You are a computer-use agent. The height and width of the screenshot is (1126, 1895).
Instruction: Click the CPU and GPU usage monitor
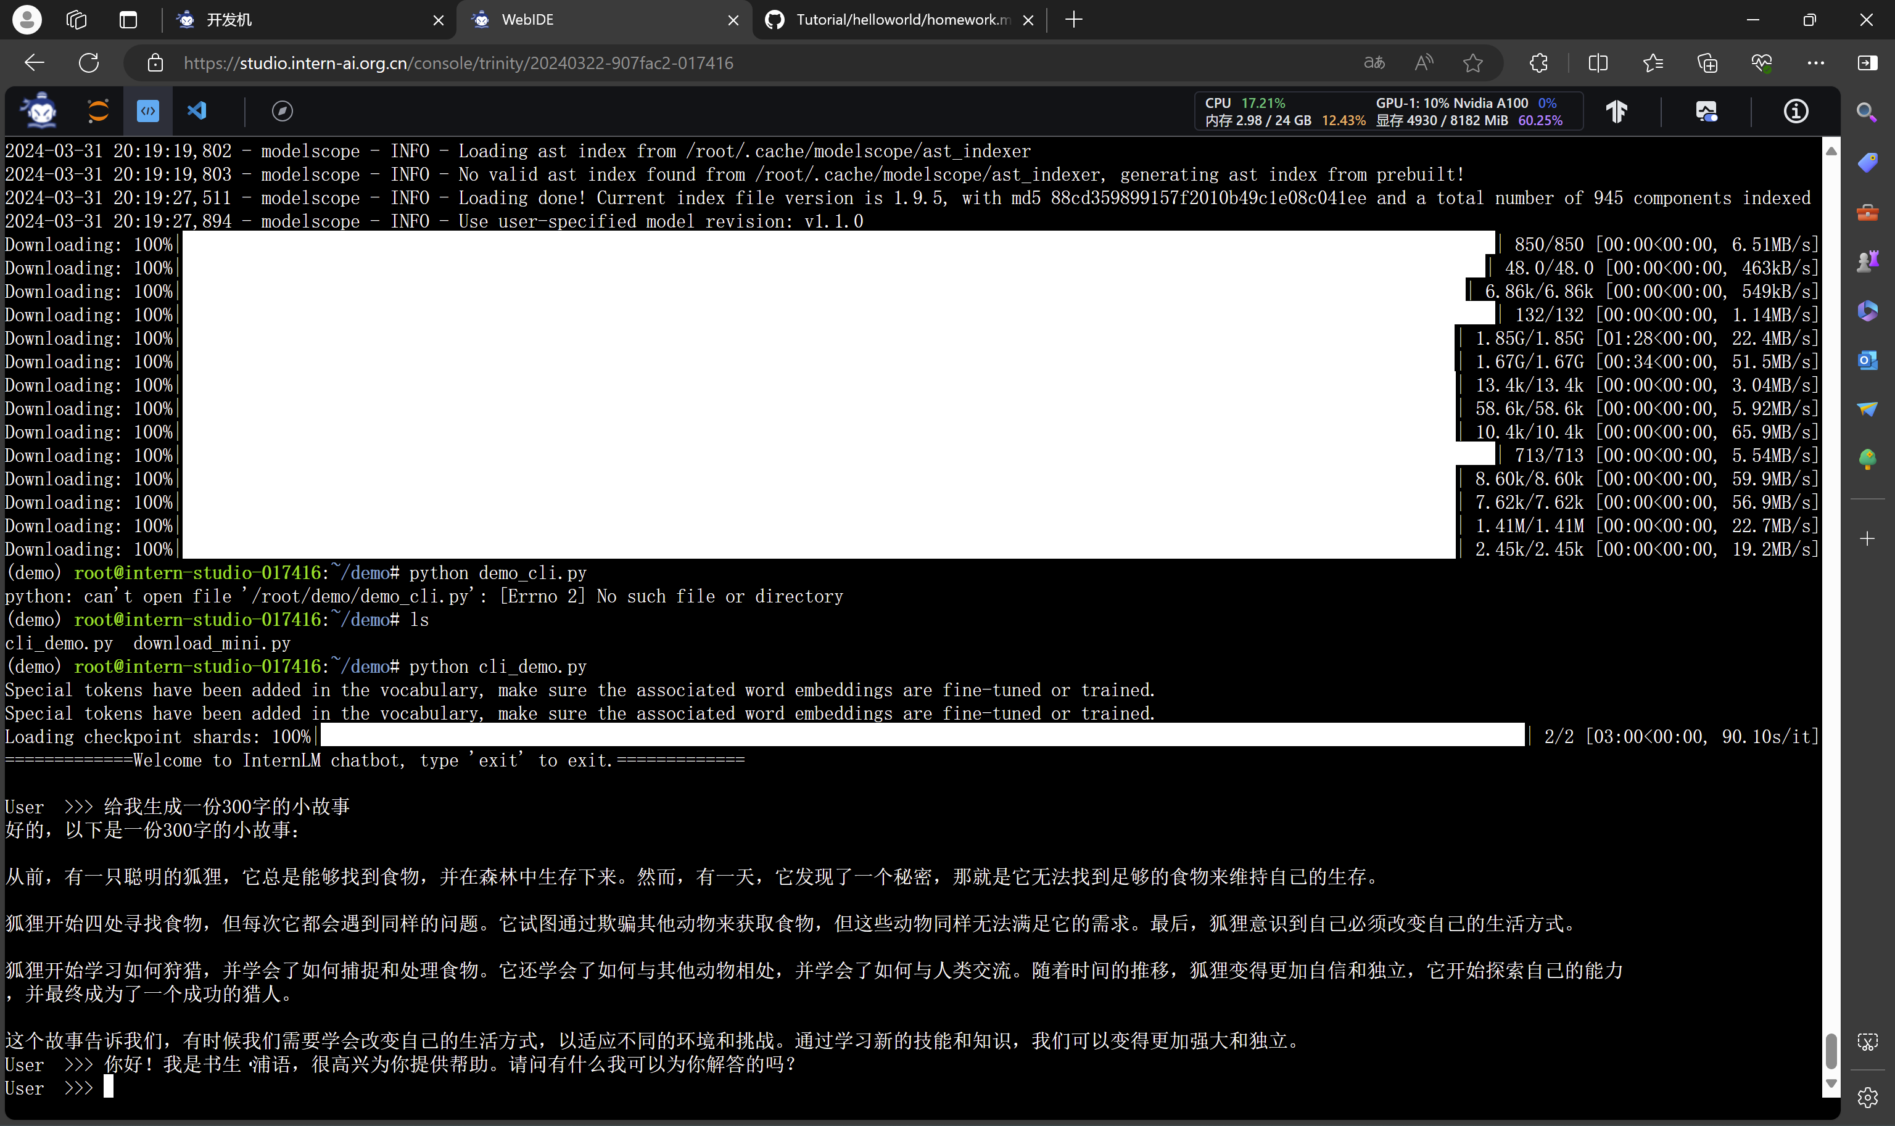tap(1387, 112)
